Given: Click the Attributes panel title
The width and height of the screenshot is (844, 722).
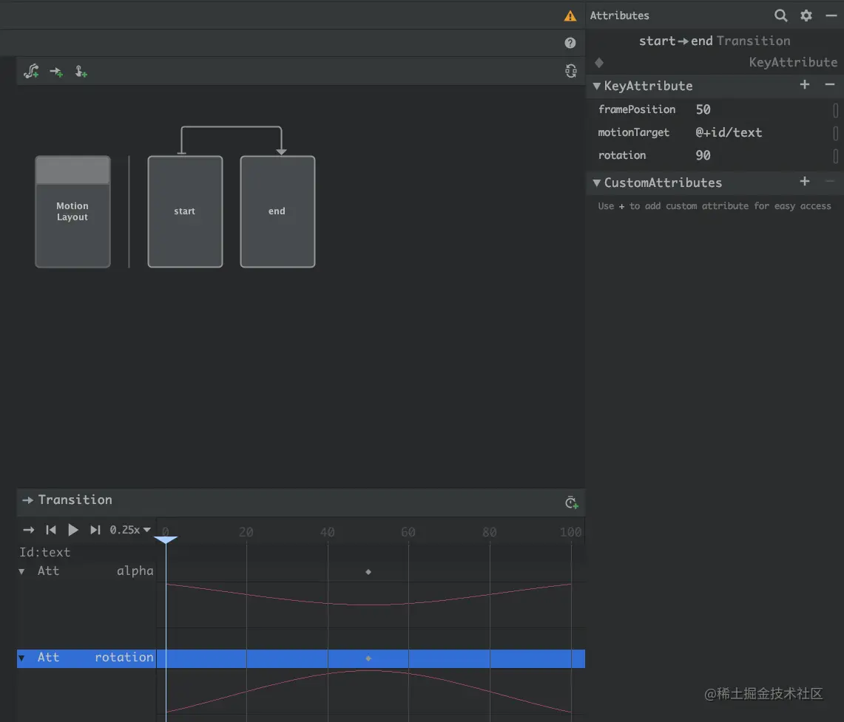Looking at the screenshot, I should coord(620,16).
